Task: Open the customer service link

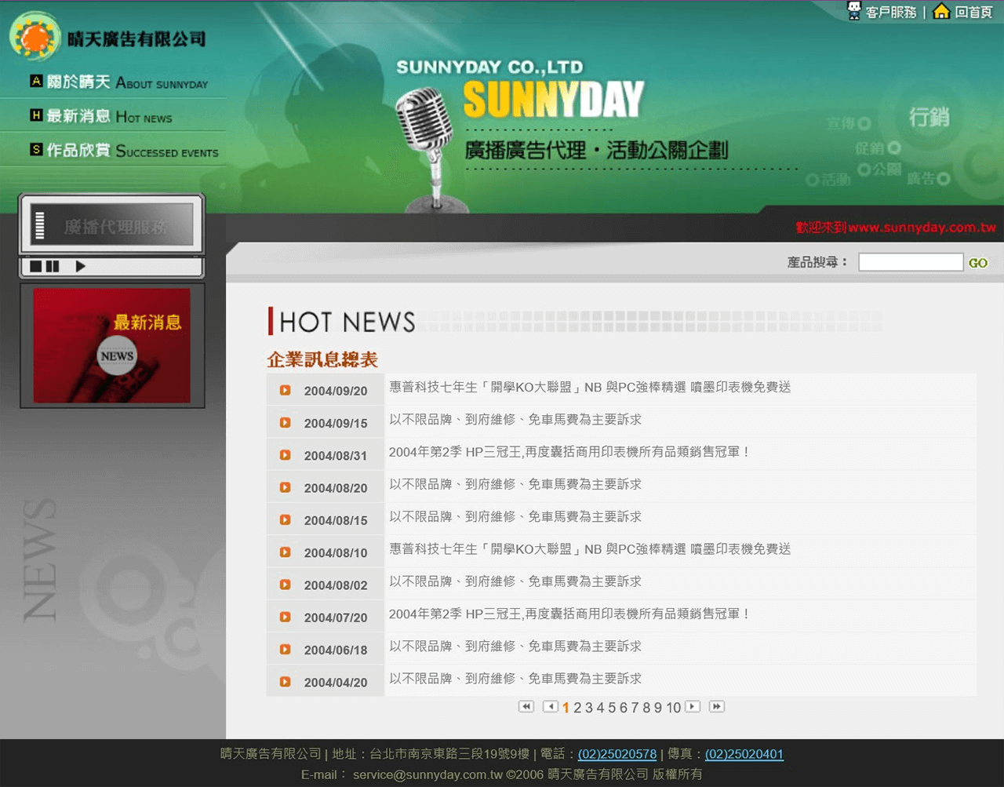Action: (890, 12)
